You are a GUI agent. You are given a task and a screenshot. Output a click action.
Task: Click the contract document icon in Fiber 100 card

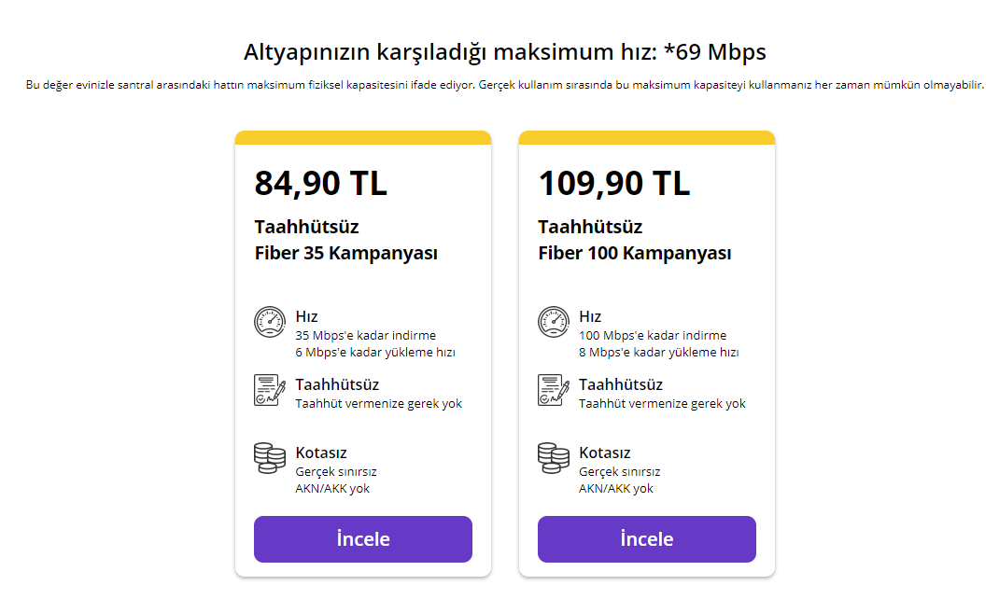tap(554, 390)
